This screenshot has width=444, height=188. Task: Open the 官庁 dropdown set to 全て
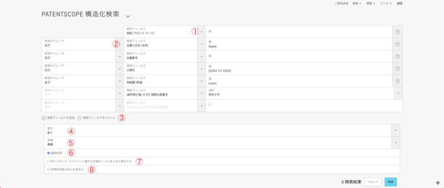pos(395,130)
